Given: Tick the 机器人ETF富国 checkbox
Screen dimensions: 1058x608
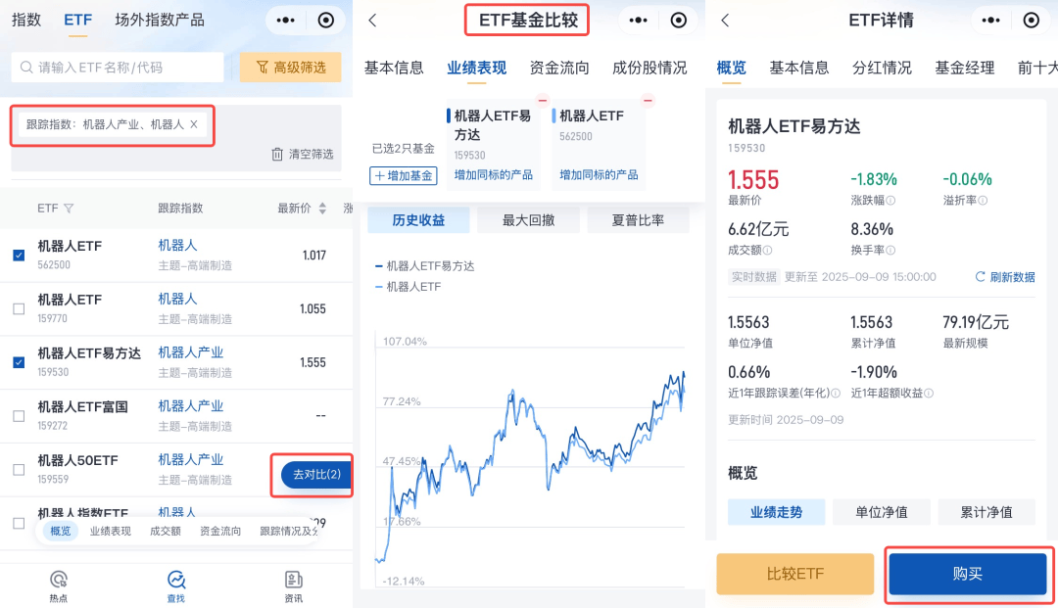Looking at the screenshot, I should (19, 416).
